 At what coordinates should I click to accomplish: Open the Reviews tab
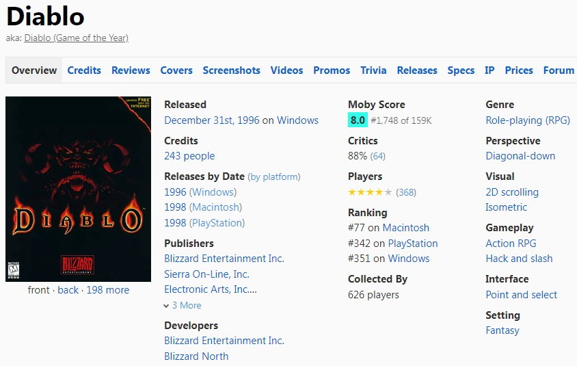coord(131,70)
